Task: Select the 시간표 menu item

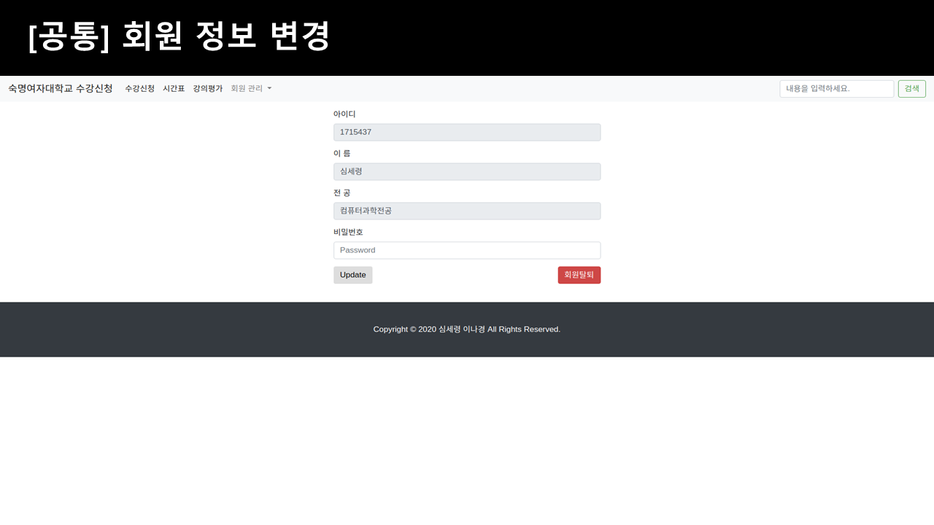Action: (x=174, y=88)
